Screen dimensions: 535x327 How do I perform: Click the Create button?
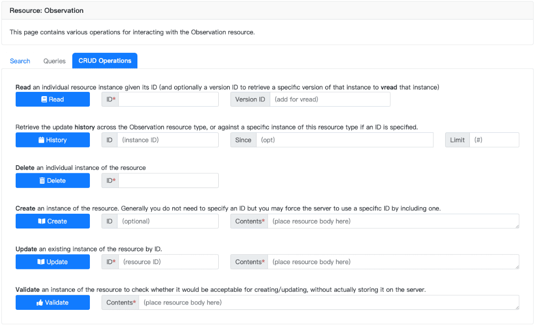click(52, 221)
